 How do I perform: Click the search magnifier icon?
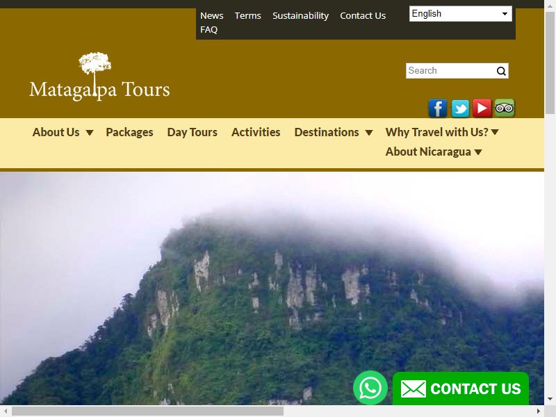tap(501, 72)
